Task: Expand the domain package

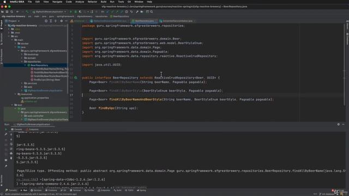Action: (22, 58)
